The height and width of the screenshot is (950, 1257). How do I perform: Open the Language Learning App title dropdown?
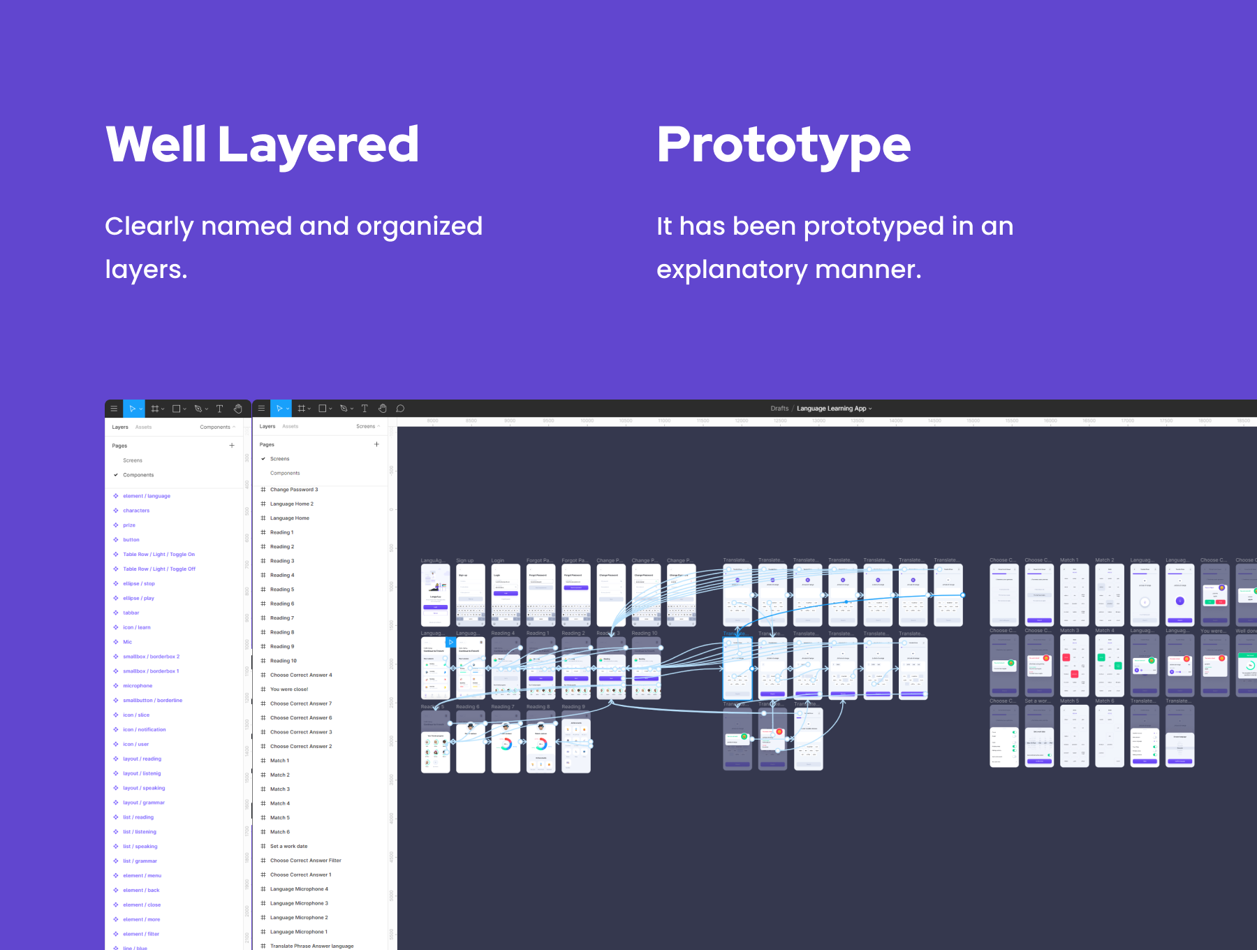coord(835,409)
